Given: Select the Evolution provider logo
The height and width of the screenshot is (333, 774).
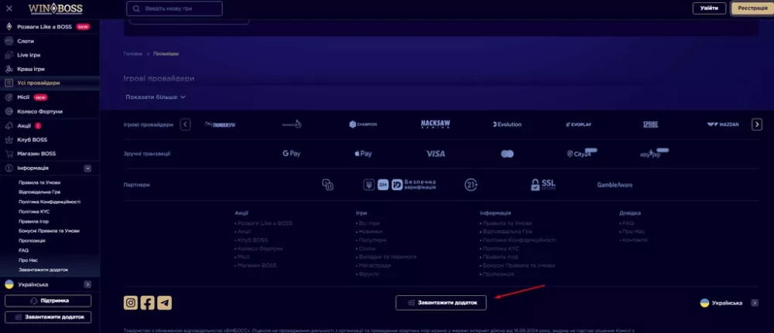Looking at the screenshot, I should [507, 124].
